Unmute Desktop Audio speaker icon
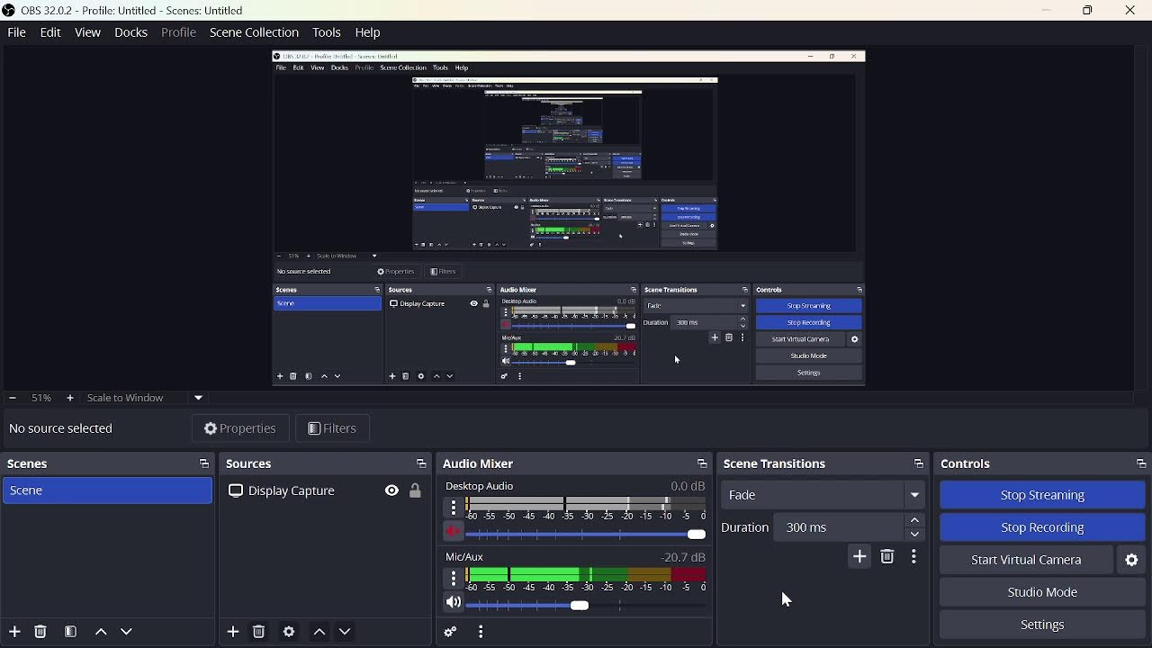The image size is (1152, 648). click(454, 532)
